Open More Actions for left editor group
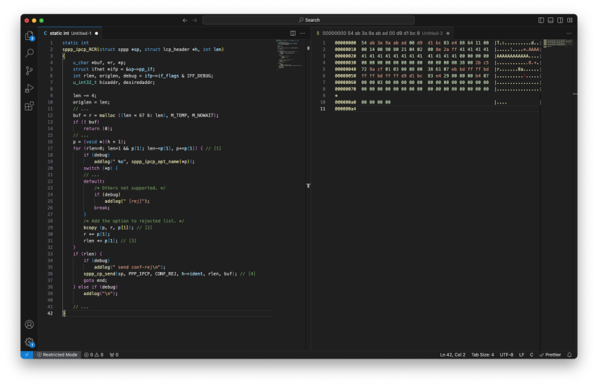This screenshot has width=598, height=386. click(x=303, y=33)
